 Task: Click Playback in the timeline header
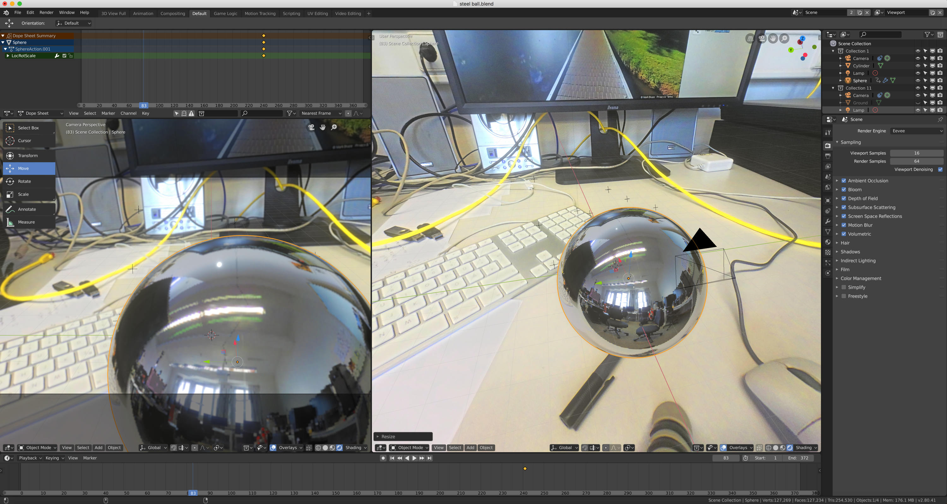29,458
